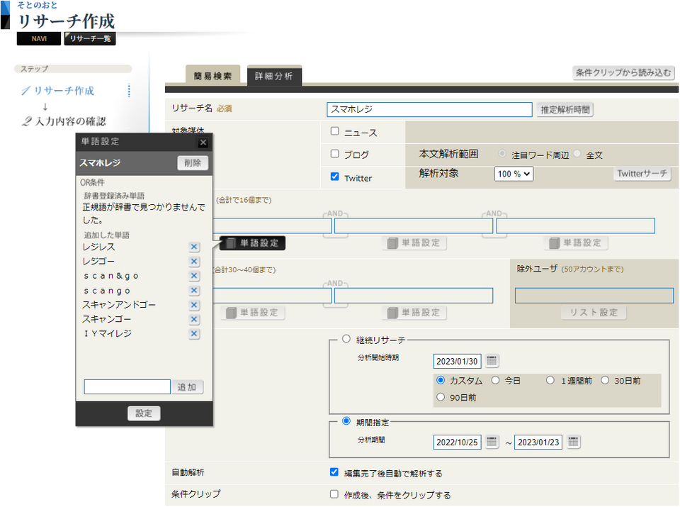Remove the レジレス word entry
Screen dimensions: 680x507
point(194,247)
